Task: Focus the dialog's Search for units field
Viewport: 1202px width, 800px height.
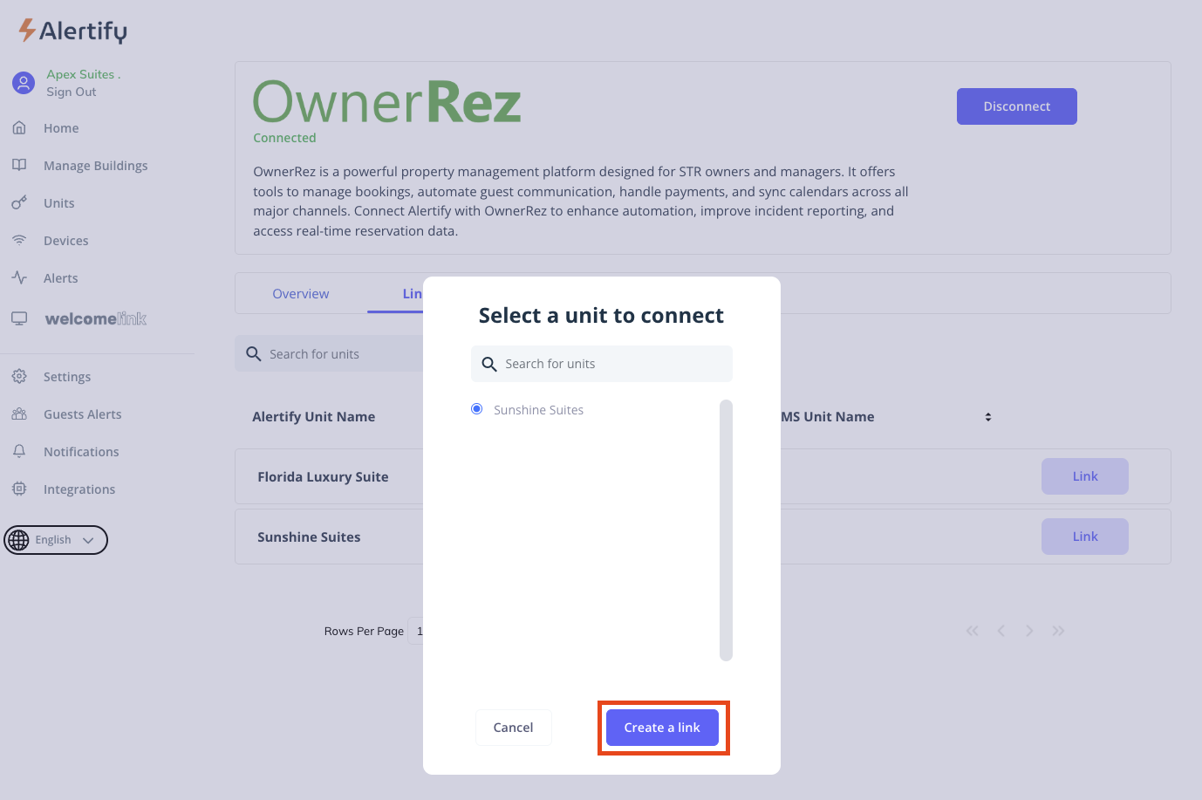Action: coord(611,364)
